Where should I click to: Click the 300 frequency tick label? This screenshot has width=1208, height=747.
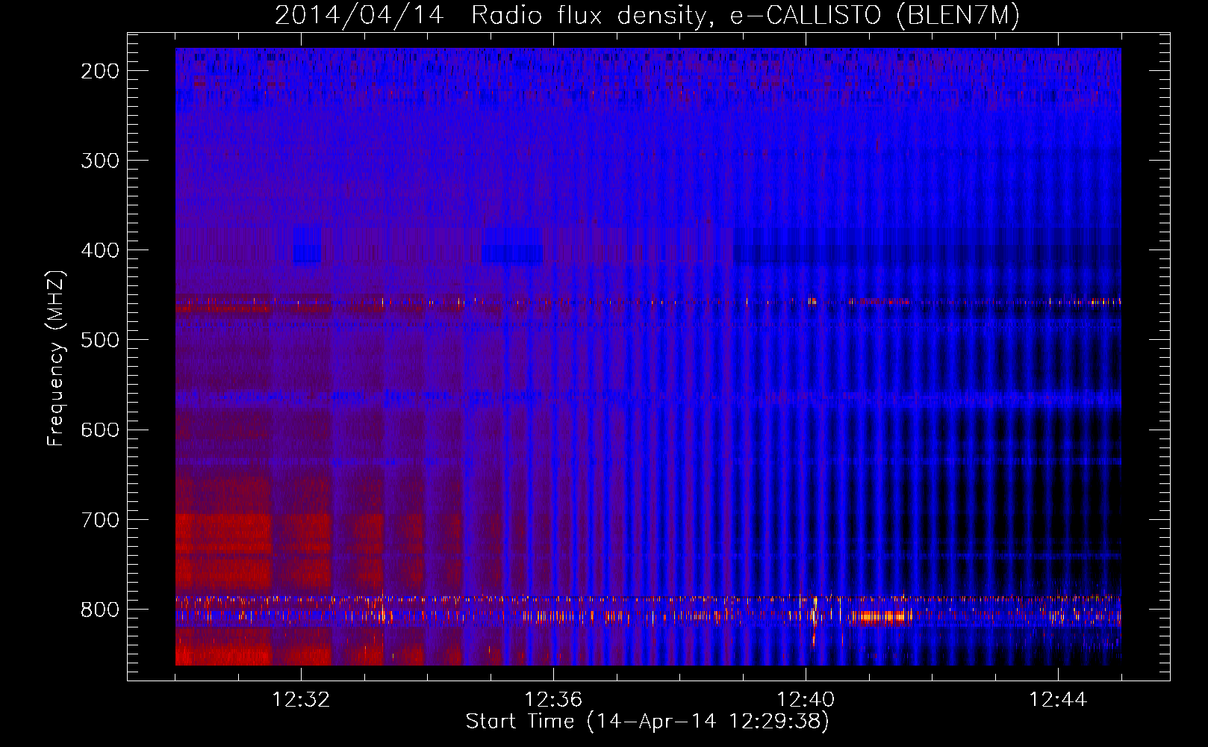click(100, 161)
